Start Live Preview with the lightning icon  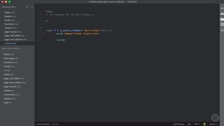(x=222, y=8)
